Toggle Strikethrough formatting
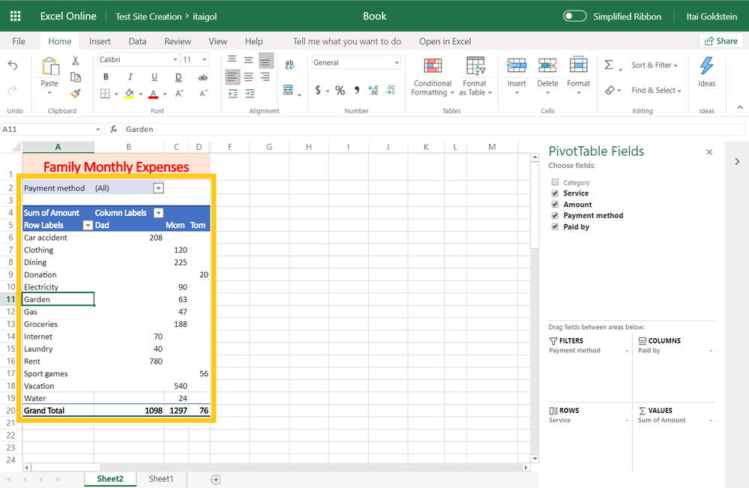The height and width of the screenshot is (488, 749). [202, 77]
